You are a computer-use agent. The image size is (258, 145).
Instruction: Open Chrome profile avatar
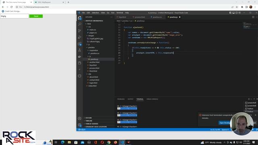(x=251, y=7)
